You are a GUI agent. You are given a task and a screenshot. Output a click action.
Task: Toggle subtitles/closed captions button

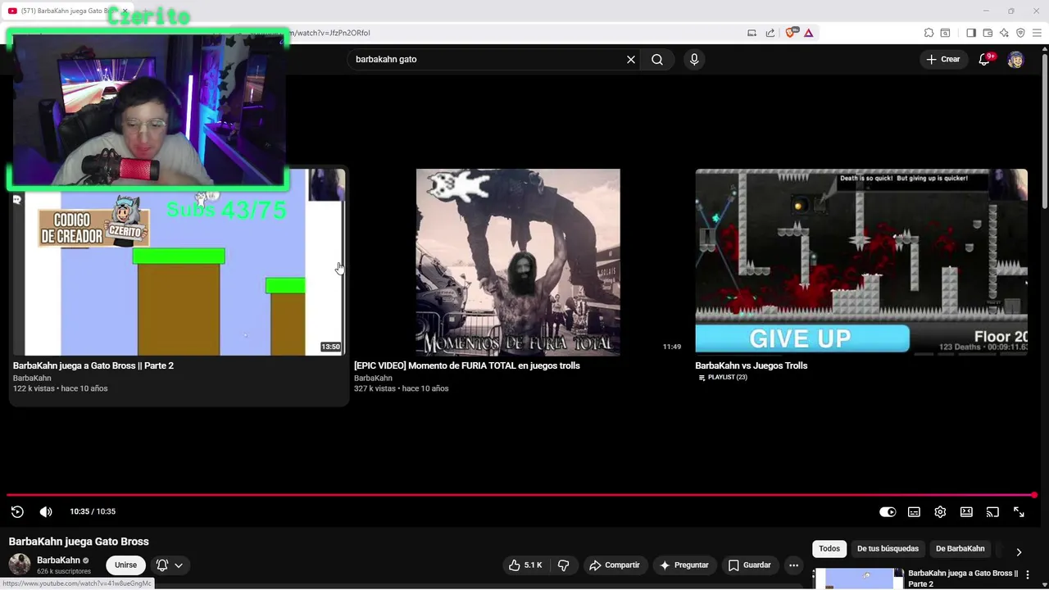(x=914, y=511)
